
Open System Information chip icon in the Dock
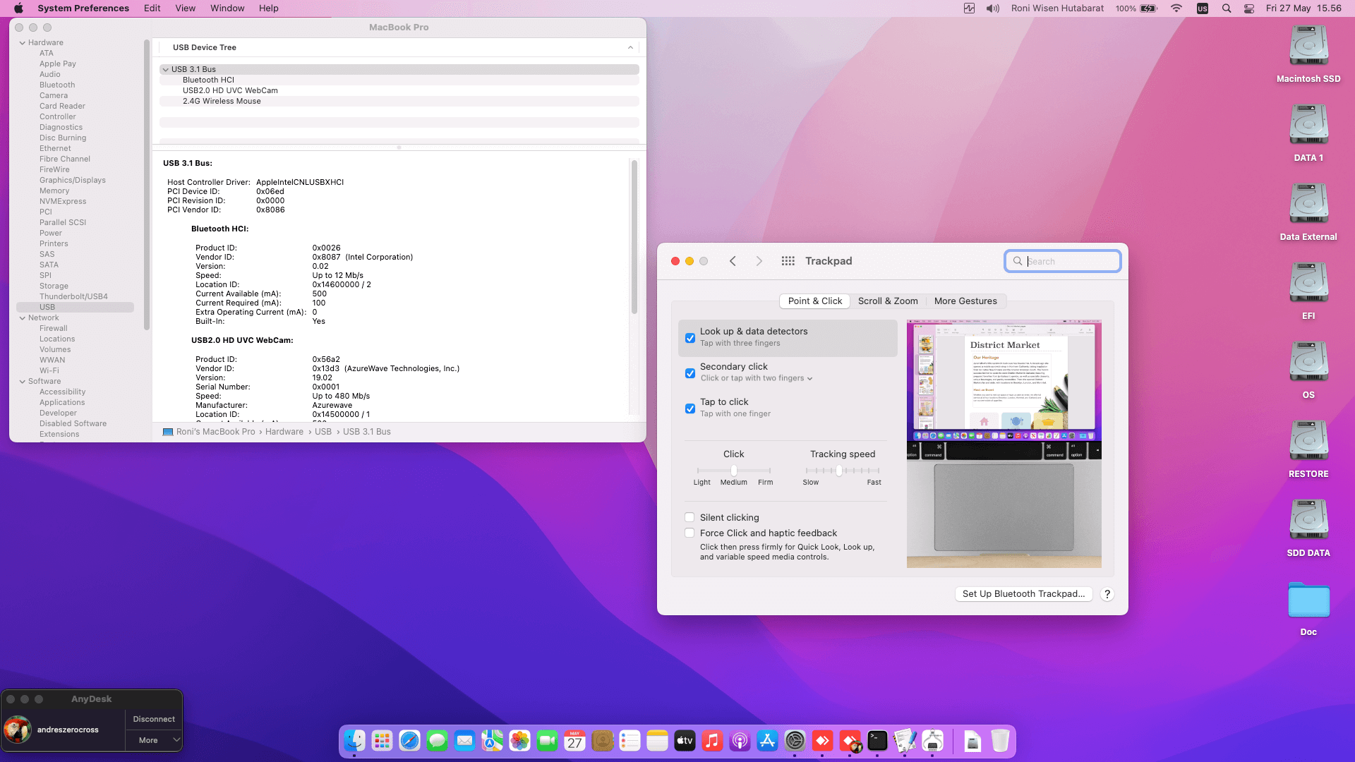(x=932, y=741)
